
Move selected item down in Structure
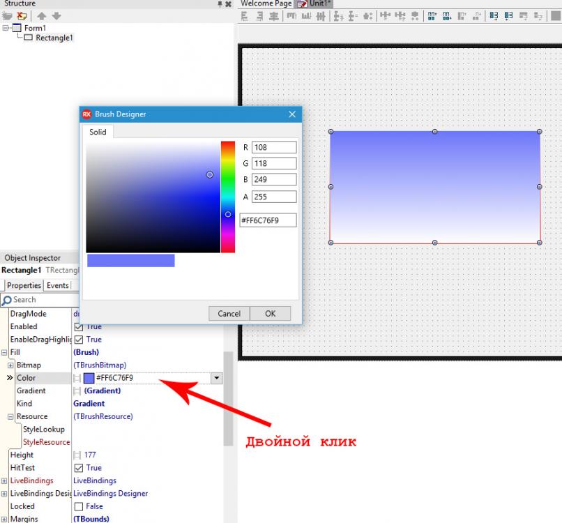coord(56,16)
